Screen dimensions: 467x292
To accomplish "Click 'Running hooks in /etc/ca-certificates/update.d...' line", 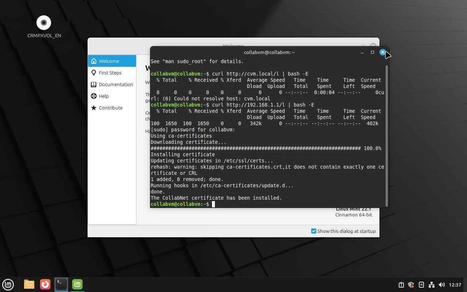I will [x=222, y=185].
